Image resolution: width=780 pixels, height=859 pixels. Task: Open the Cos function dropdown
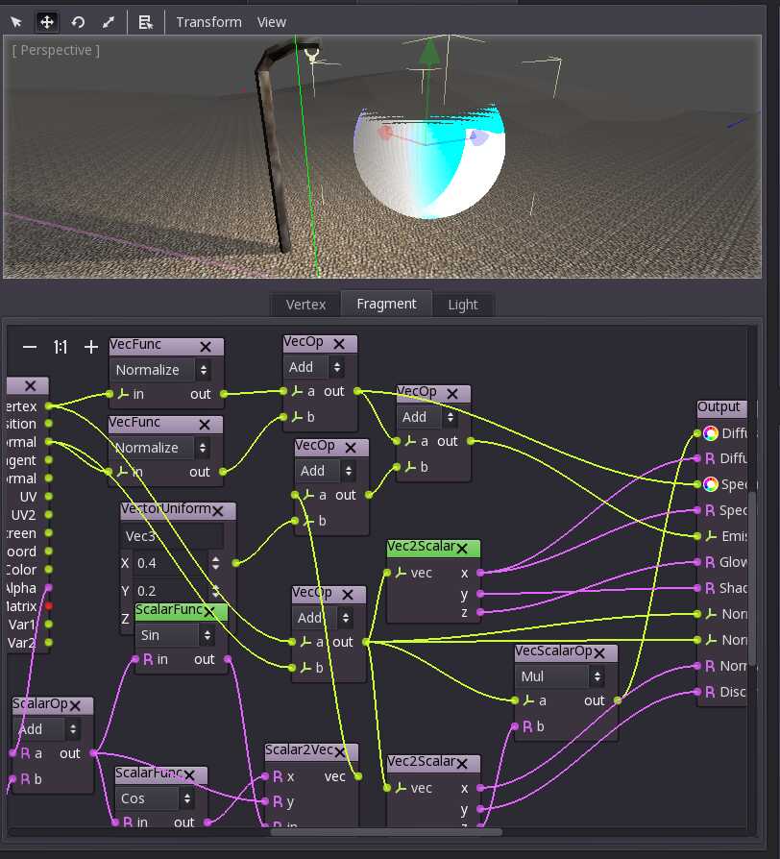(155, 798)
